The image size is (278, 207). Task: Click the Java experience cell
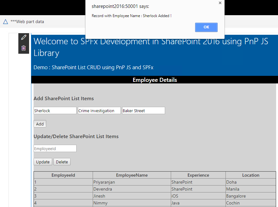198,203
